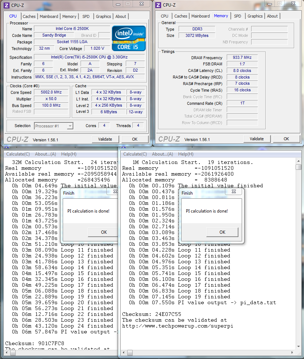The image size is (304, 359).
Task: Click the CAS# Latency value '8.0 clocks'
Action: (242, 70)
